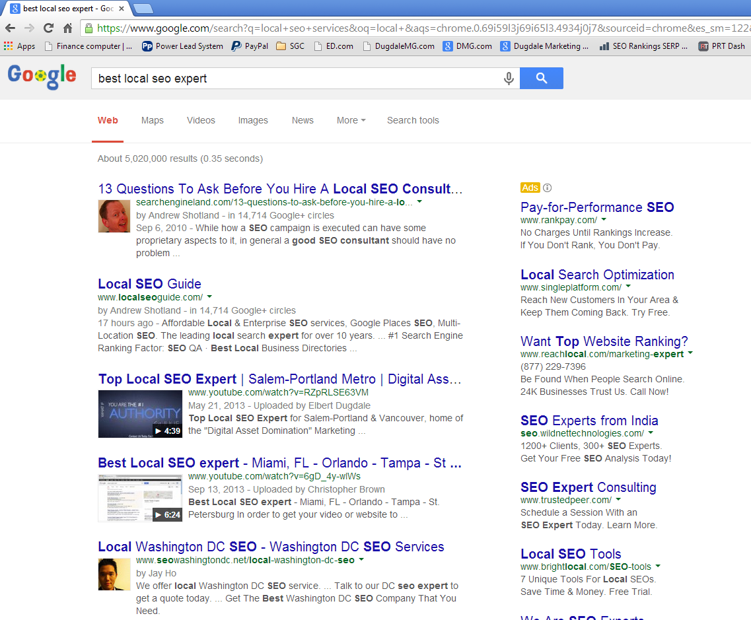Click the green padlock in address bar
This screenshot has height=620, width=751.
point(89,29)
